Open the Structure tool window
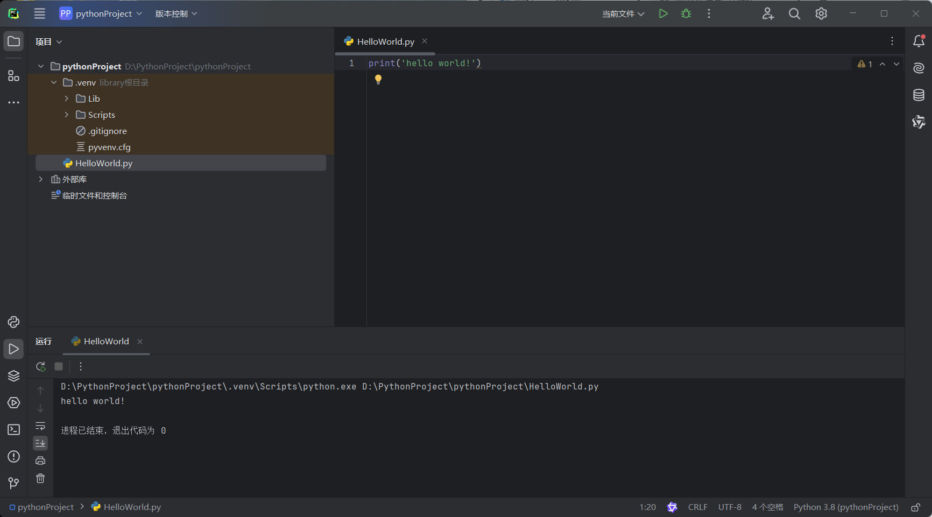Image resolution: width=932 pixels, height=517 pixels. (x=13, y=76)
